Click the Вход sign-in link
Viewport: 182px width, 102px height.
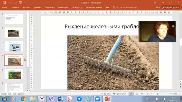pyautogui.click(x=158, y=7)
